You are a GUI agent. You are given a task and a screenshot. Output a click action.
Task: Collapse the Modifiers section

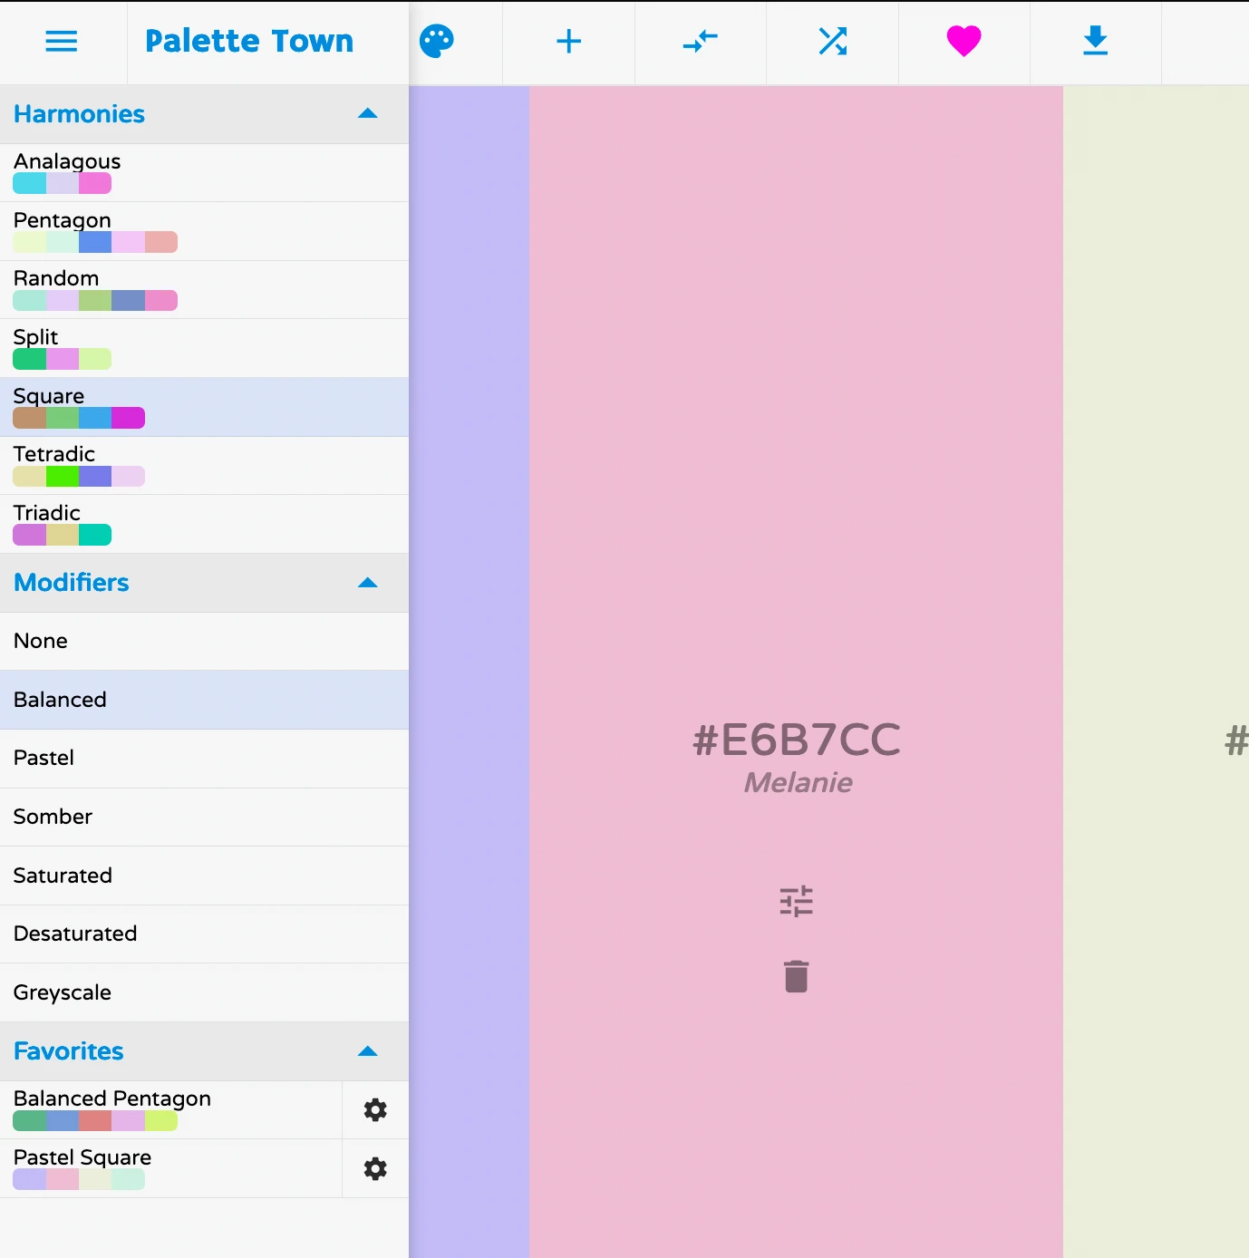pos(367,583)
